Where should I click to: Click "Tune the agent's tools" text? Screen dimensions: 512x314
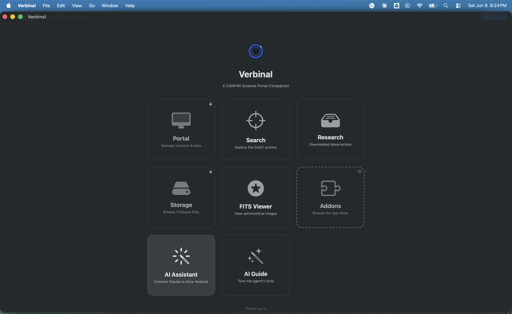coord(256,281)
